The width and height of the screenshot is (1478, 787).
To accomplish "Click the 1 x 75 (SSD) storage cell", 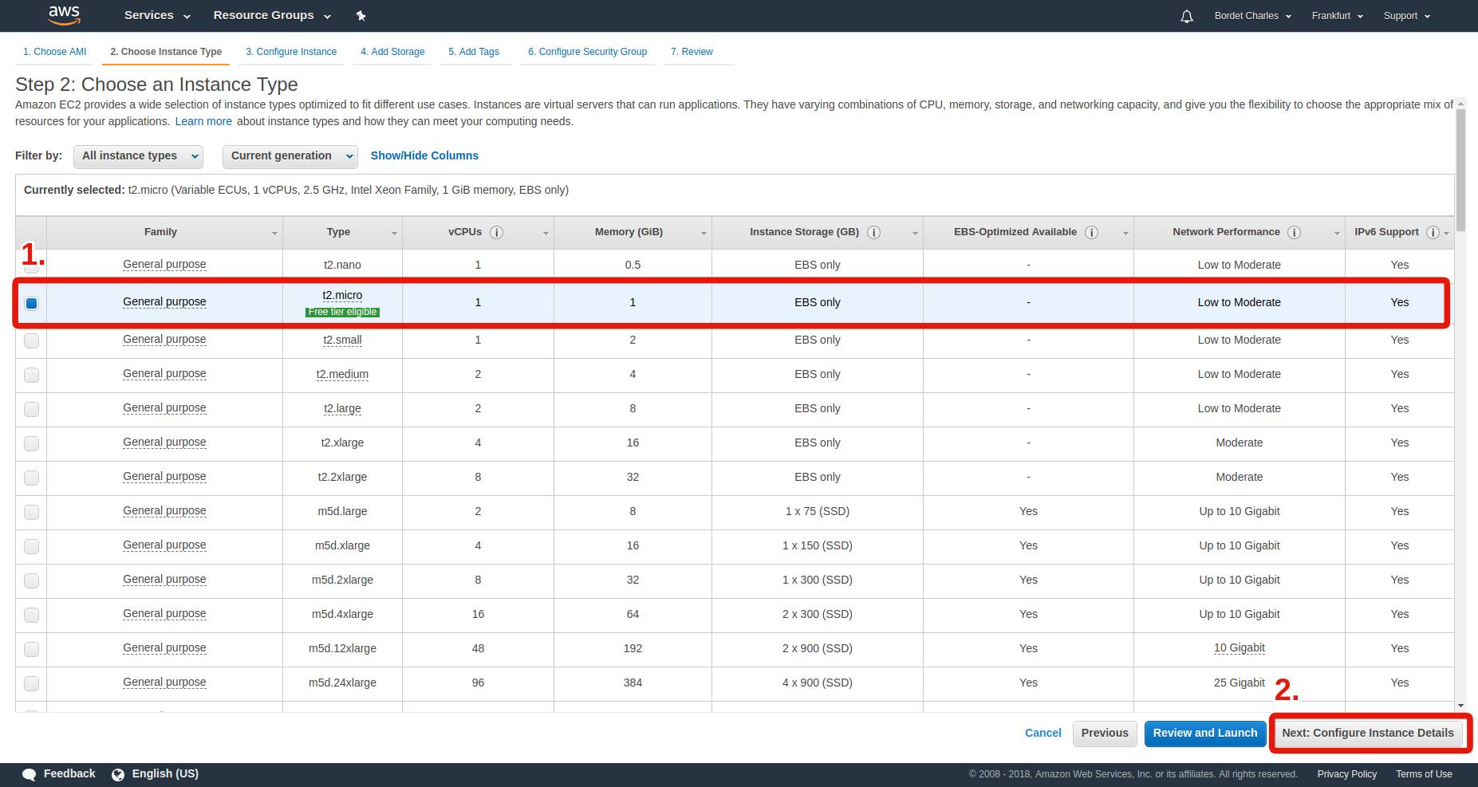I will click(x=817, y=511).
